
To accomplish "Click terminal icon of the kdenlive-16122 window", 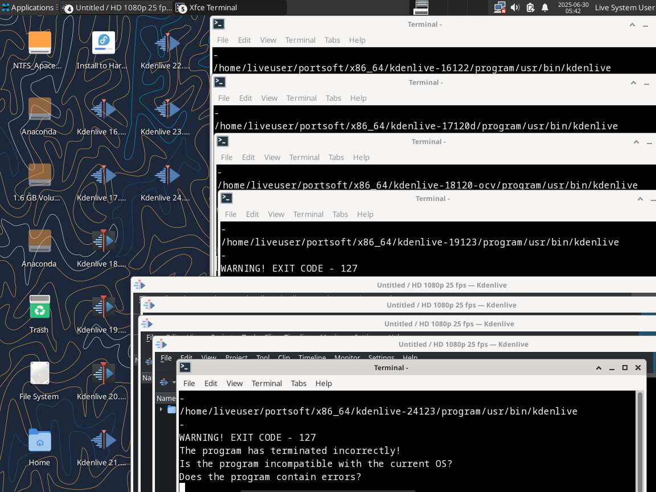I will [219, 24].
